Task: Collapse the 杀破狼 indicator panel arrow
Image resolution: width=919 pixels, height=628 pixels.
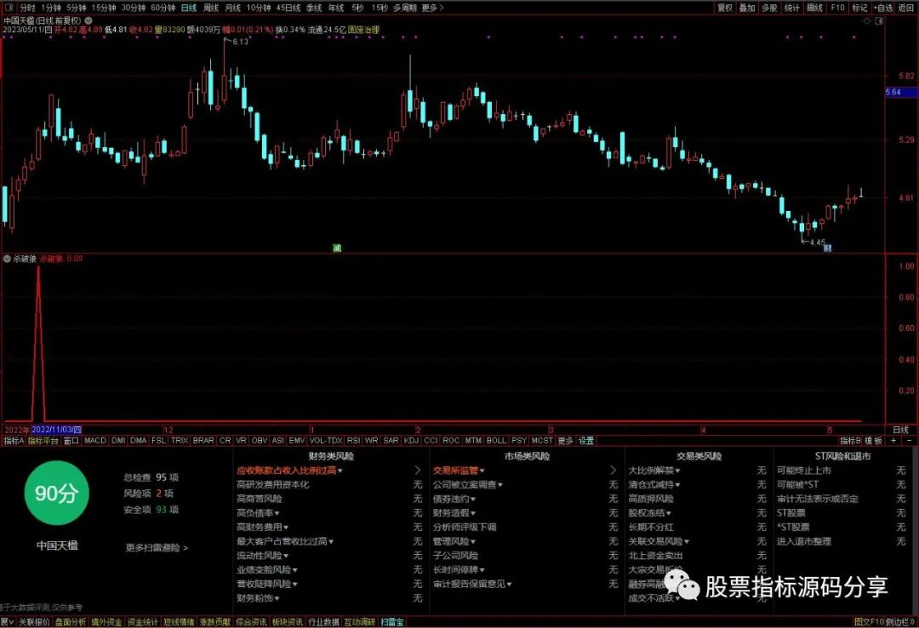Action: tap(7, 259)
